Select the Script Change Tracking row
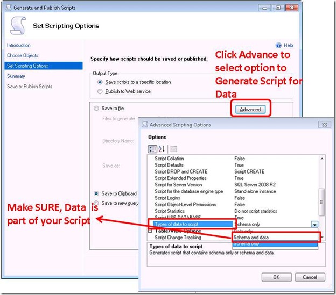 [178, 238]
